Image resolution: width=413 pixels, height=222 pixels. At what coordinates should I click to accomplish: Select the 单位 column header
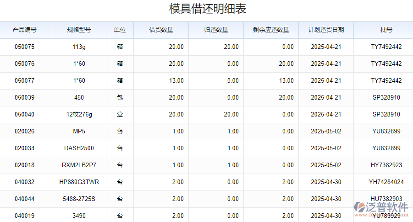(120, 30)
